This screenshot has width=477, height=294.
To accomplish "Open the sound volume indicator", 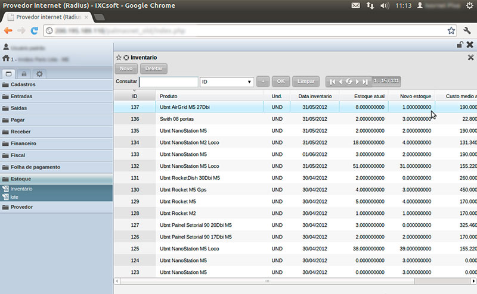I will pyautogui.click(x=385, y=5).
